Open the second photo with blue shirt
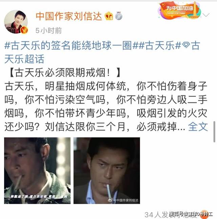 pos(107,170)
